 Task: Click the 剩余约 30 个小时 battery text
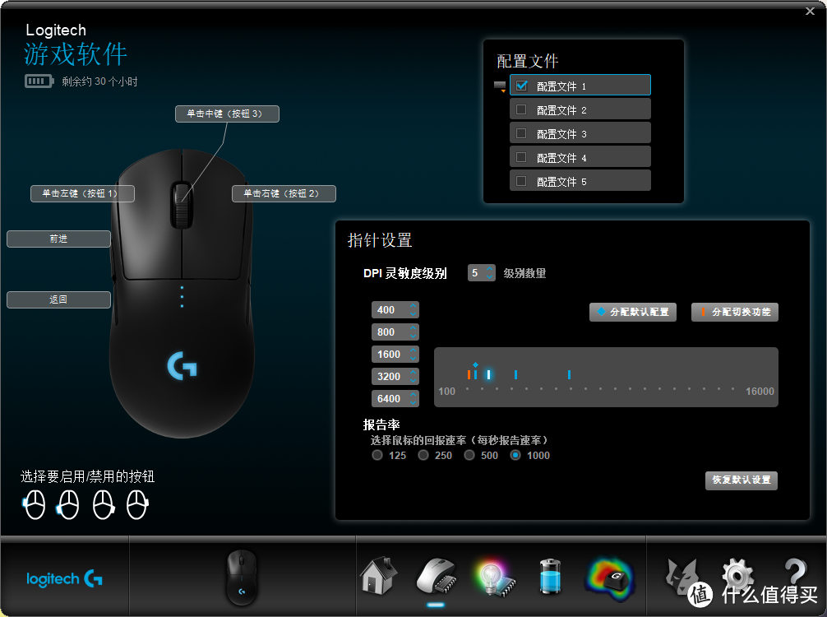pos(99,81)
